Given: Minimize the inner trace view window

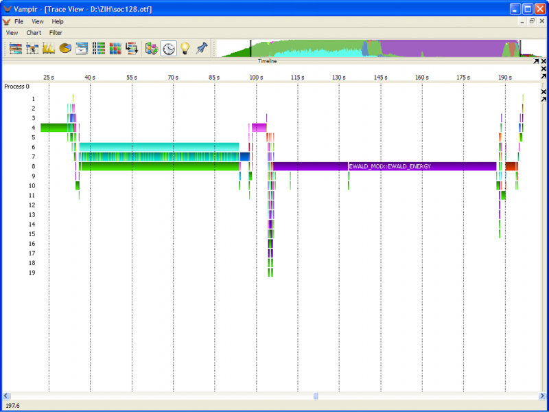Looking at the screenshot, I should (x=522, y=21).
